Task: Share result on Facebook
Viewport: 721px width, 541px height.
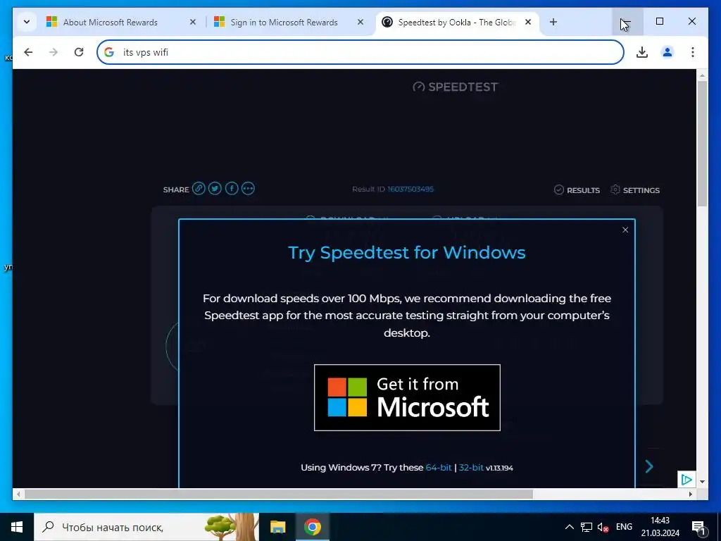Action: (x=232, y=189)
